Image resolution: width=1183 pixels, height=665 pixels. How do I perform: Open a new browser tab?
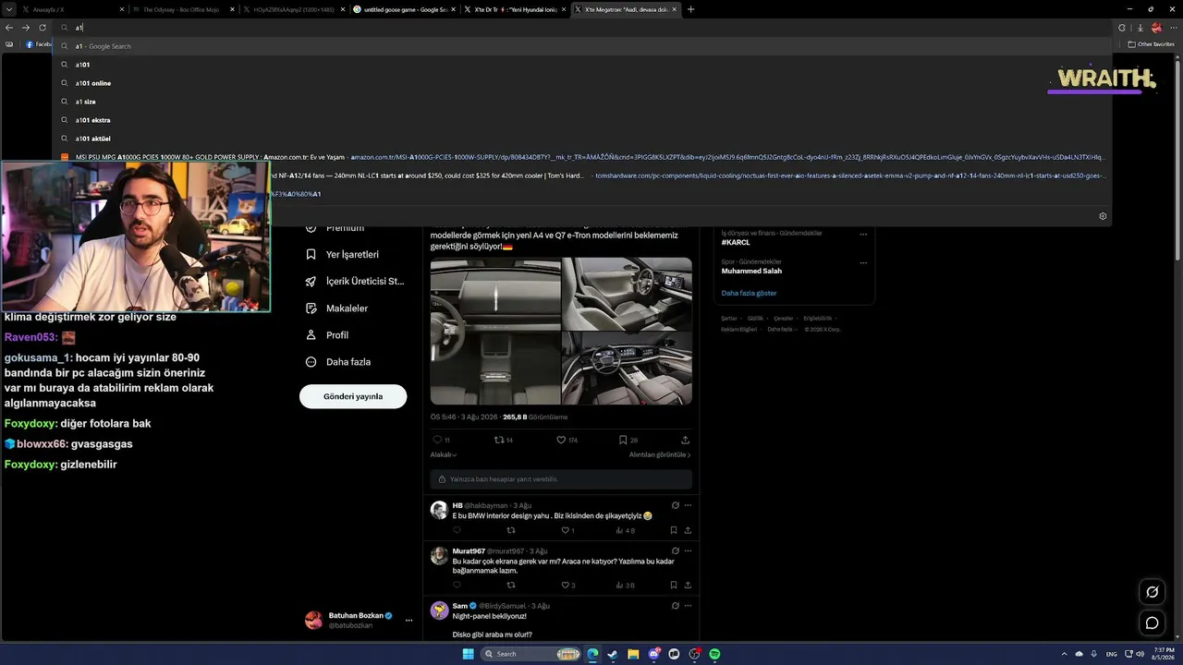point(690,9)
